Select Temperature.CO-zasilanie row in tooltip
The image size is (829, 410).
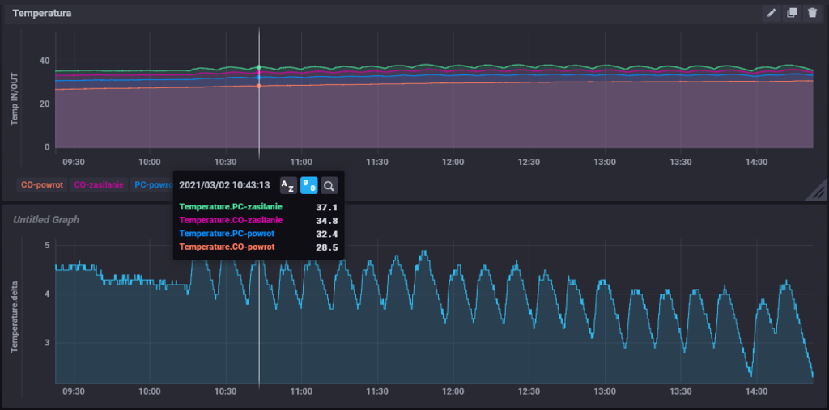tap(231, 220)
